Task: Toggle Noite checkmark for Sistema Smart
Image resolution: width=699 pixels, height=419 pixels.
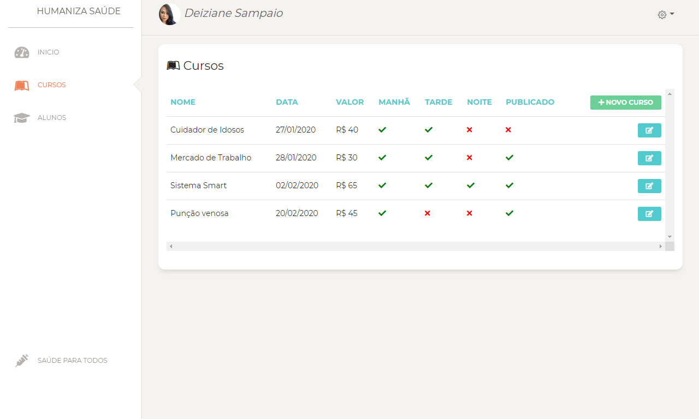Action: [x=471, y=185]
